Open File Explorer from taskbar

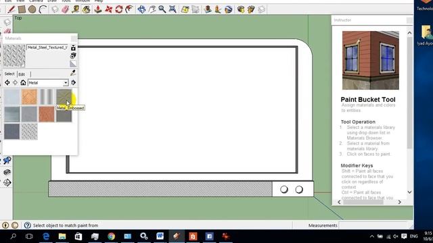(x=62, y=236)
